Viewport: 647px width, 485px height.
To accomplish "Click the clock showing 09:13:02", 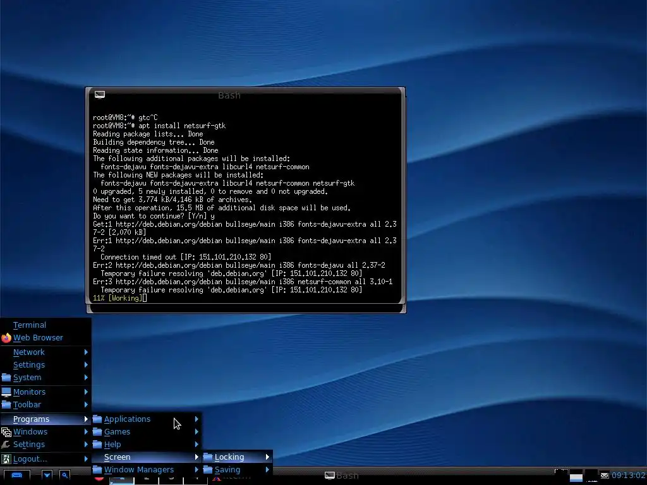I will [629, 476].
